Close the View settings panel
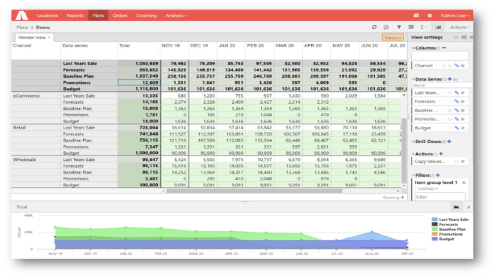This screenshot has height=279, width=497. coord(471,38)
